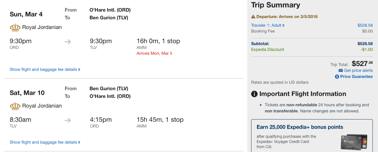378x152 pixels.
Task: Expand flight and baggage details for Sun, Mar 4
Action: point(45,70)
